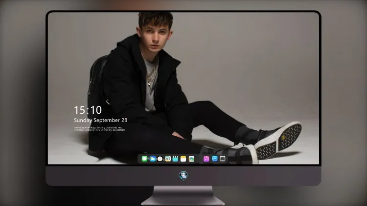The image size is (367, 206).
Task: Open the yellow Notes app in dock
Action: pyautogui.click(x=183, y=159)
